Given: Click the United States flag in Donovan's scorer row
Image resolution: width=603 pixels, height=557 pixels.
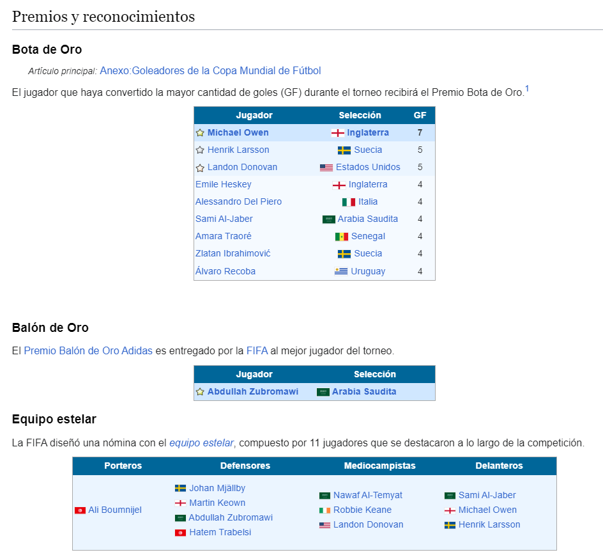Looking at the screenshot, I should [326, 168].
